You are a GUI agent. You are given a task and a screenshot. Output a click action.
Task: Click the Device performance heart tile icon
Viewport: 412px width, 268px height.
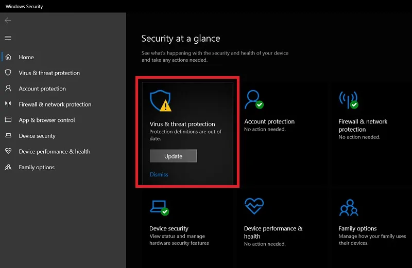254,206
